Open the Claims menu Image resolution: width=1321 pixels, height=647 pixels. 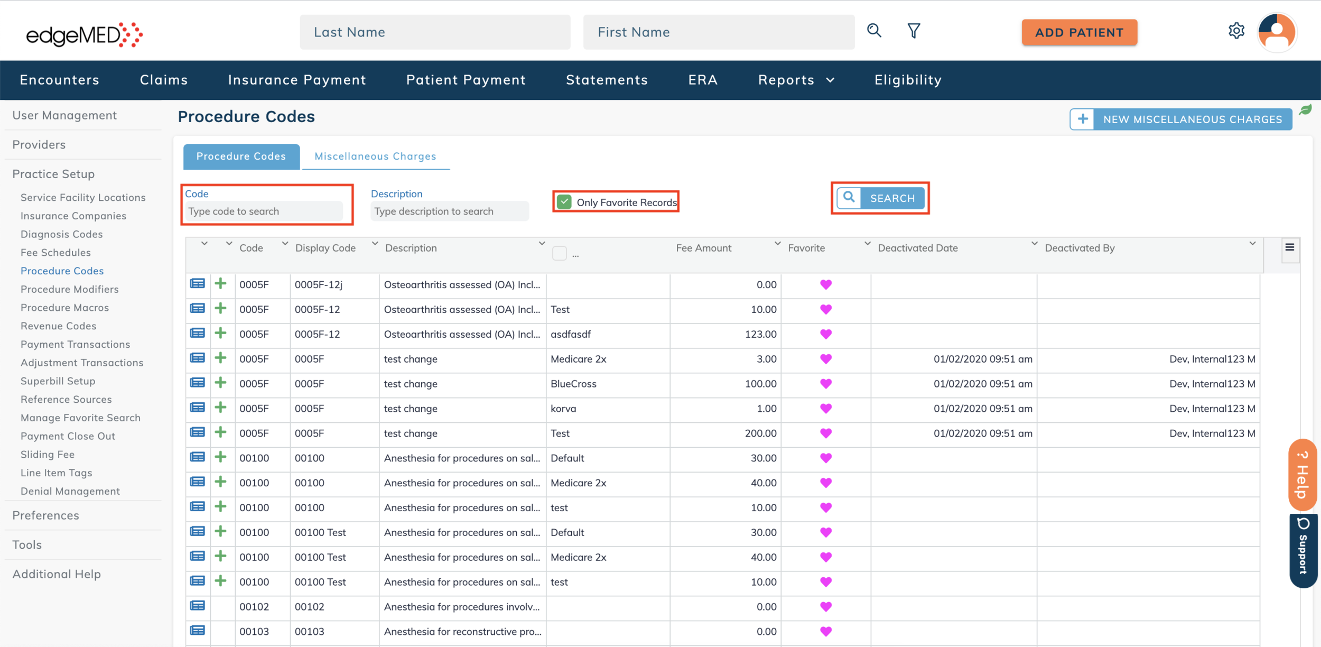point(164,80)
